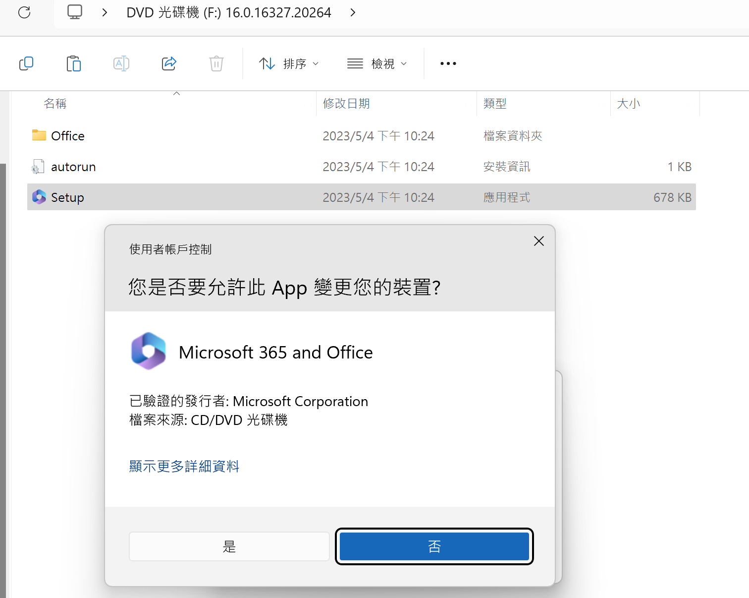
Task: Click the refresh icon in address bar
Action: [24, 12]
